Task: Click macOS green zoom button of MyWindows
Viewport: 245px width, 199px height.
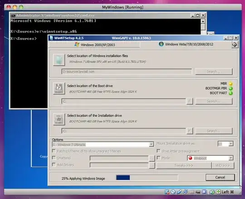Action: point(21,7)
